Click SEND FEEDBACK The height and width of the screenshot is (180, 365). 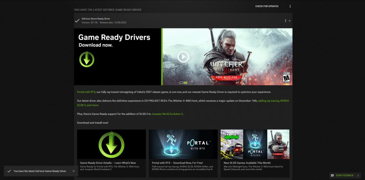click(345, 175)
